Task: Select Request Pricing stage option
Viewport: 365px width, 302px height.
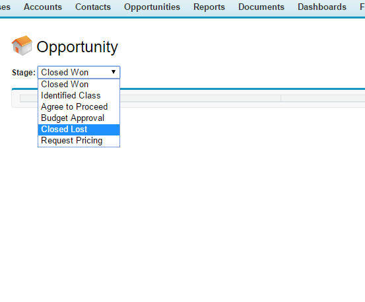Action: tap(79, 141)
